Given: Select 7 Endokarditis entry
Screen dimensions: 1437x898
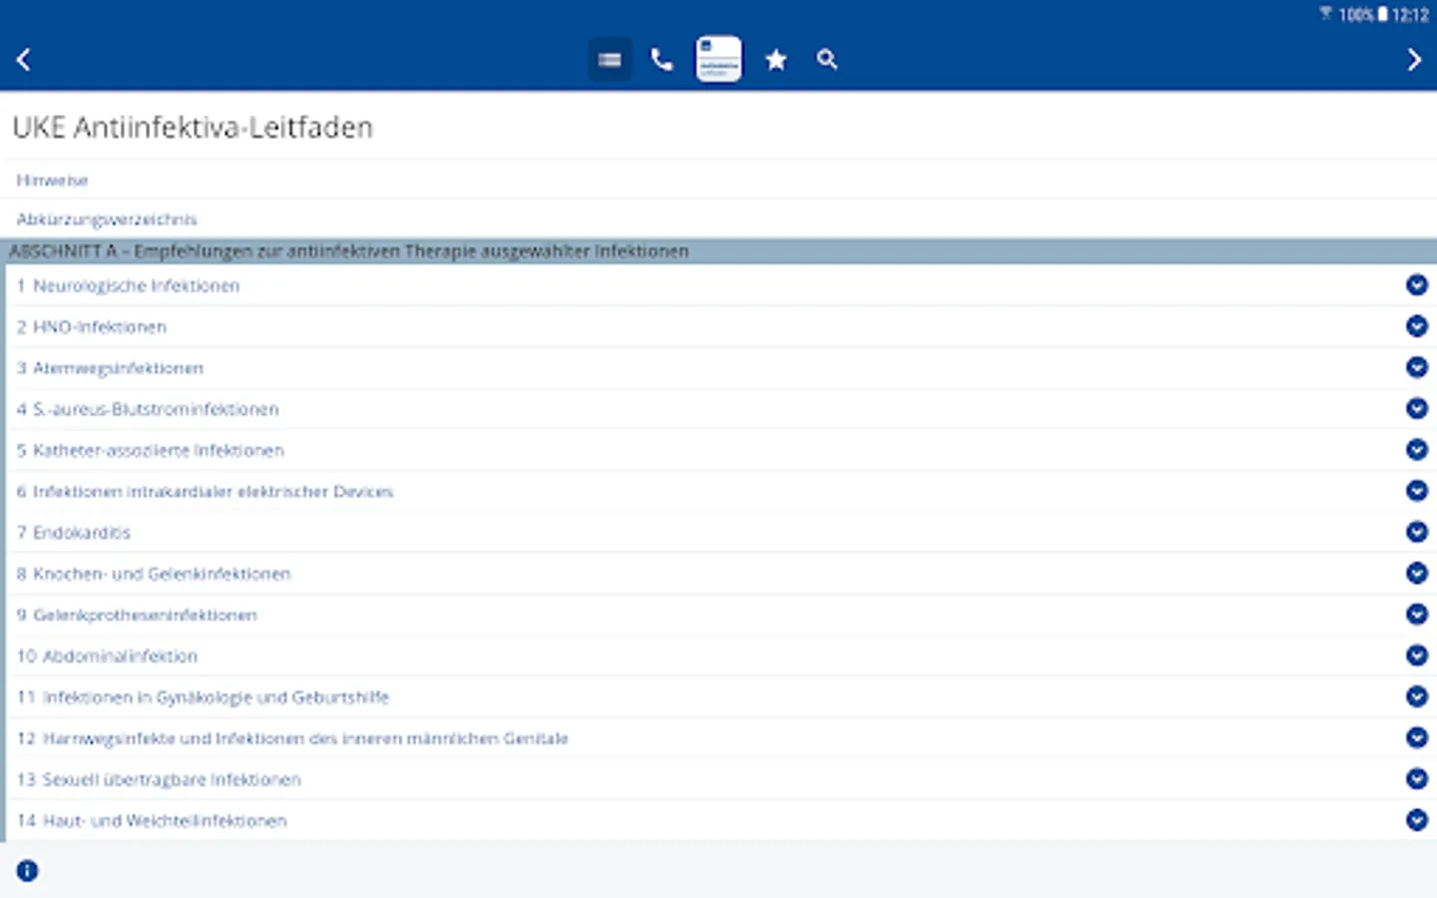Looking at the screenshot, I should [74, 533].
